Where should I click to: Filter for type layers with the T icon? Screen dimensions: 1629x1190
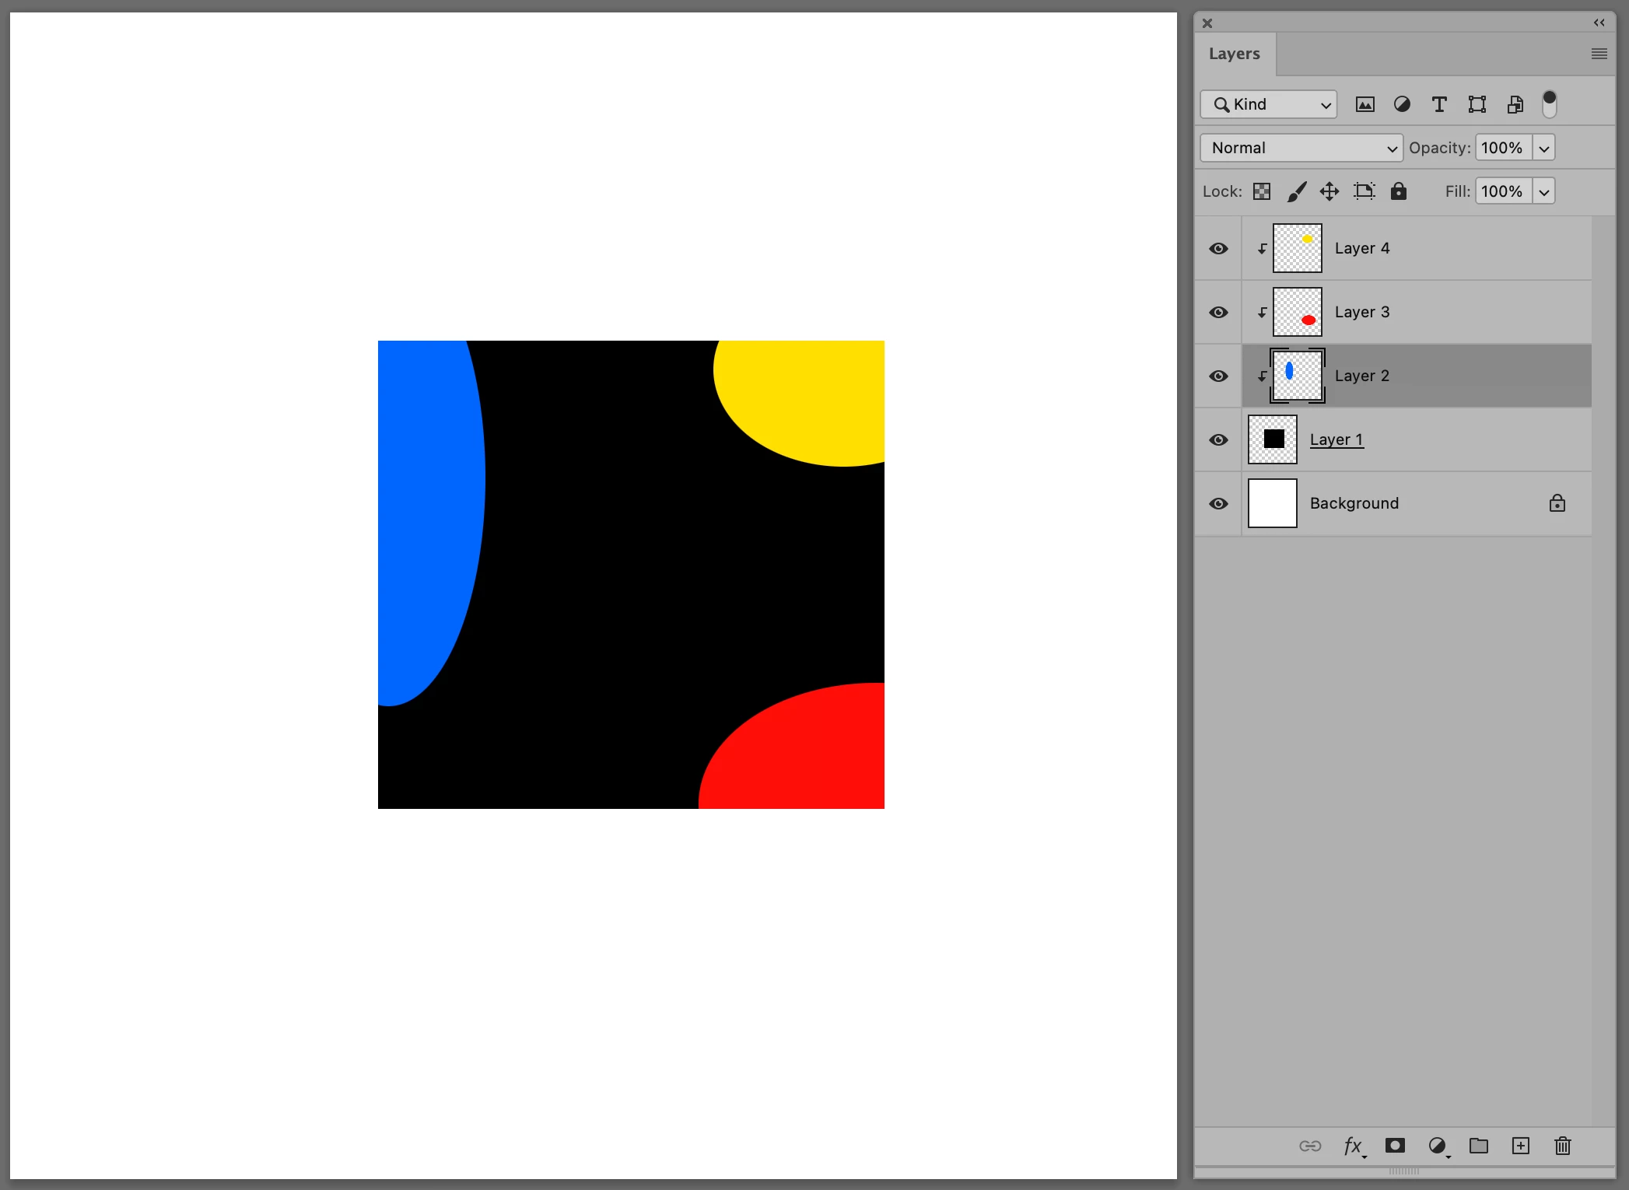click(1439, 104)
